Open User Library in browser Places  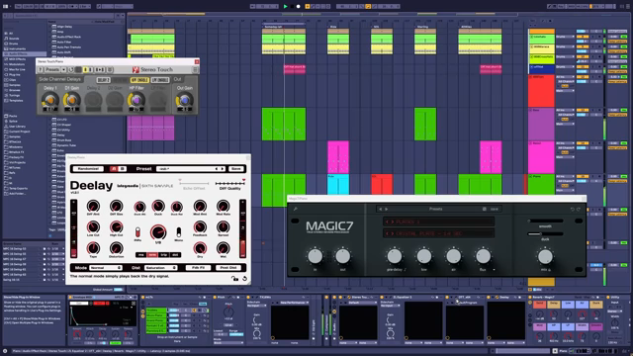click(x=17, y=127)
